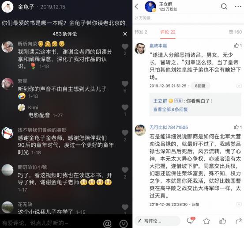The width and height of the screenshot is (244, 228).
Task: Open the 赞 160 tab
Action: click(235, 32)
